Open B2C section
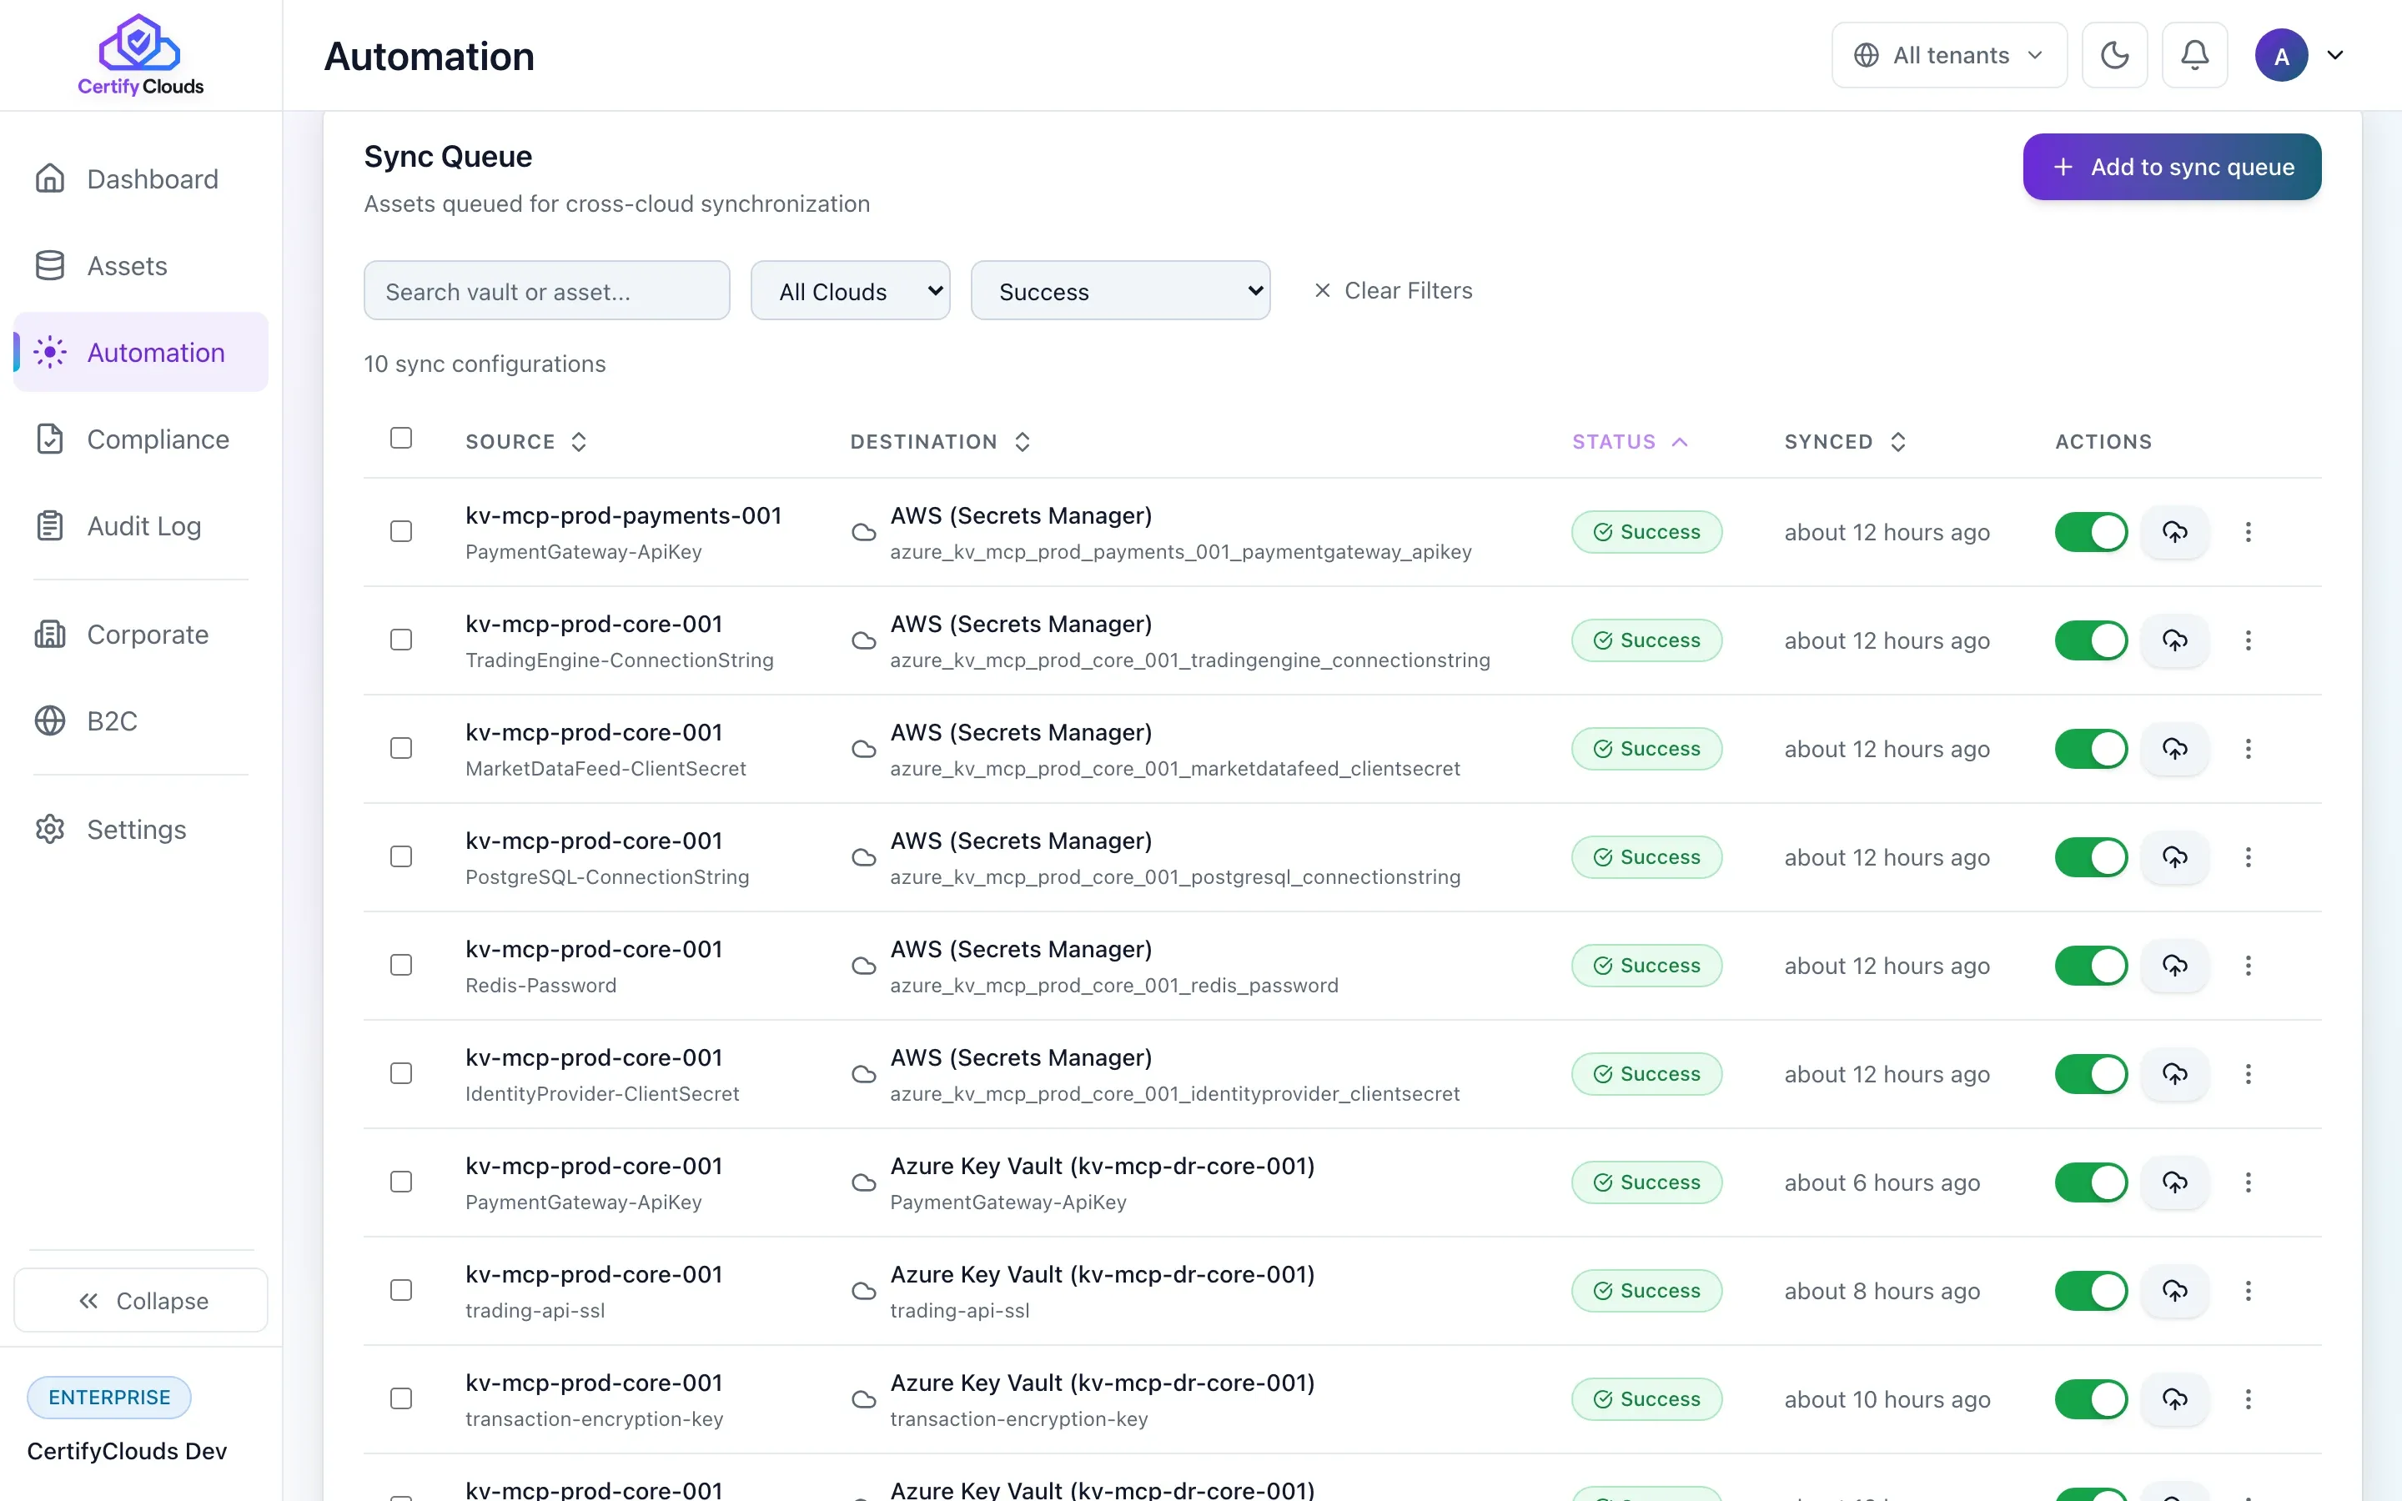 [141, 720]
